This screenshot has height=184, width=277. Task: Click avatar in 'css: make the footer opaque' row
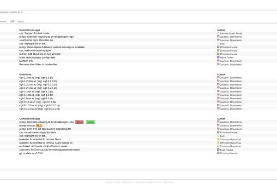tap(218, 50)
